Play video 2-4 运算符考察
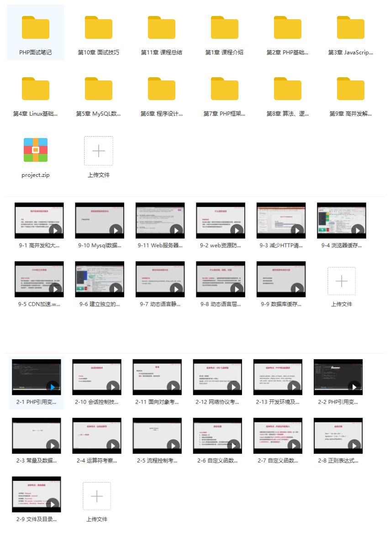 pyautogui.click(x=97, y=436)
